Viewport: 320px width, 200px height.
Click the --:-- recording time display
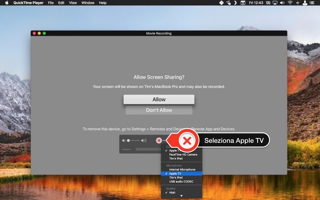pyautogui.click(x=126, y=149)
